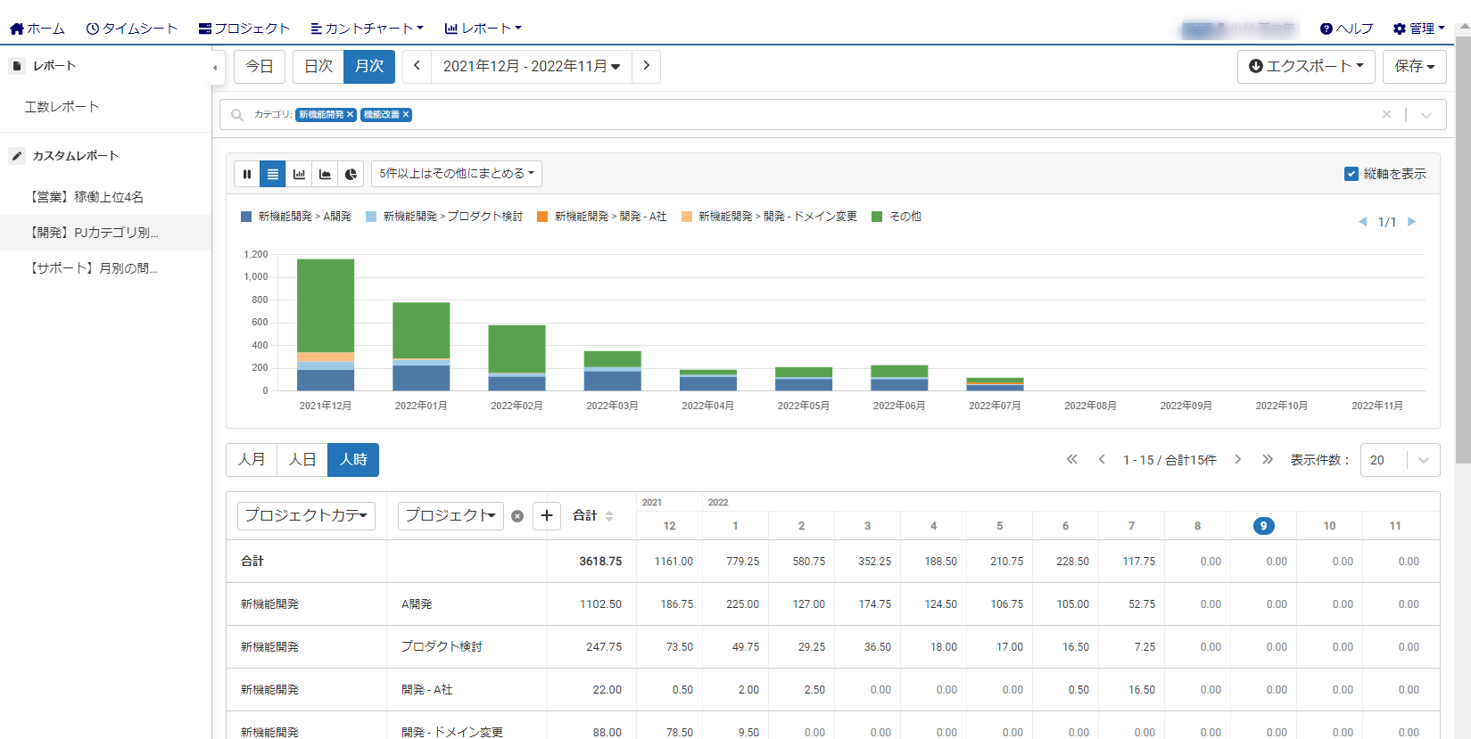Screen dimensions: 1471x739
Task: Switch to the bar chart view icon
Action: tap(299, 174)
